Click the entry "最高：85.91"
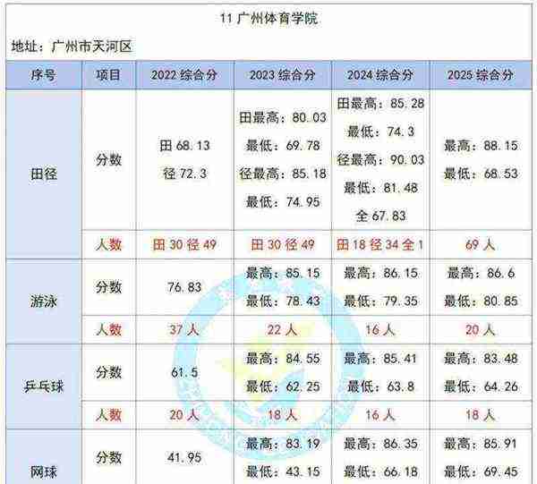 coord(481,444)
